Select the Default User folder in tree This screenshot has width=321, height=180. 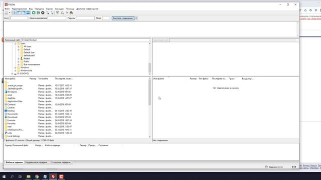coord(29,52)
